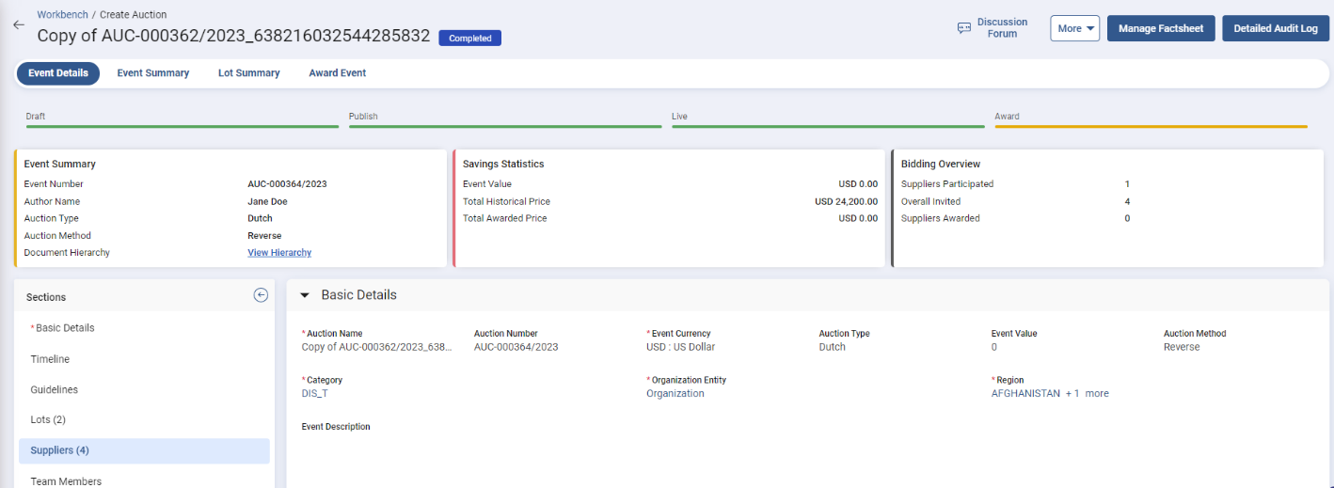Select the Event Details tab

click(x=58, y=73)
